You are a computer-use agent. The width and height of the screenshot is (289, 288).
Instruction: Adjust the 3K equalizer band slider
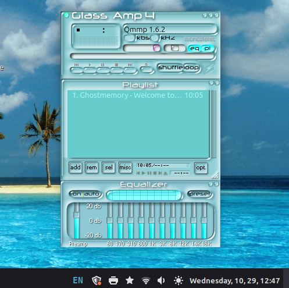pos(162,221)
